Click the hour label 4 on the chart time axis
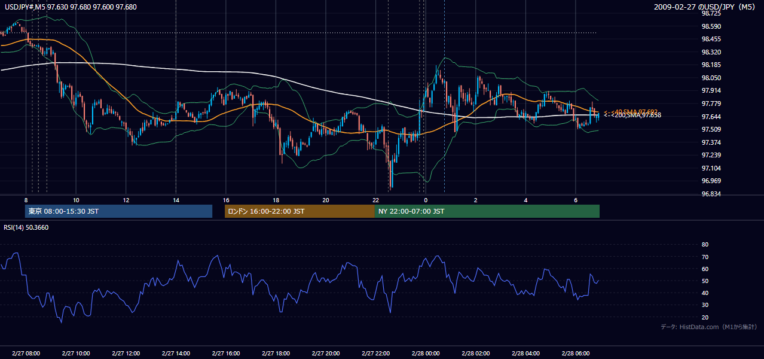Viewport: 764px width, 359px height. (525, 200)
